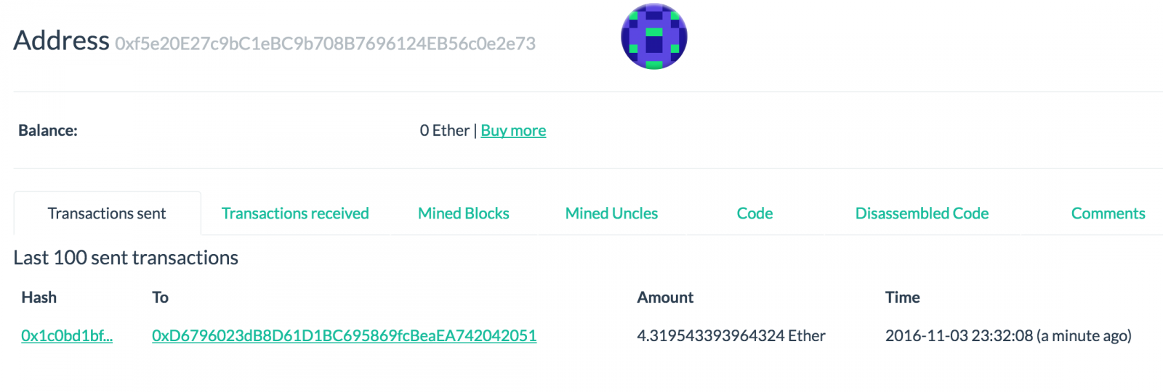Screen dimensions: 1163x392
Task: Click the Address page heading
Action: [x=62, y=41]
